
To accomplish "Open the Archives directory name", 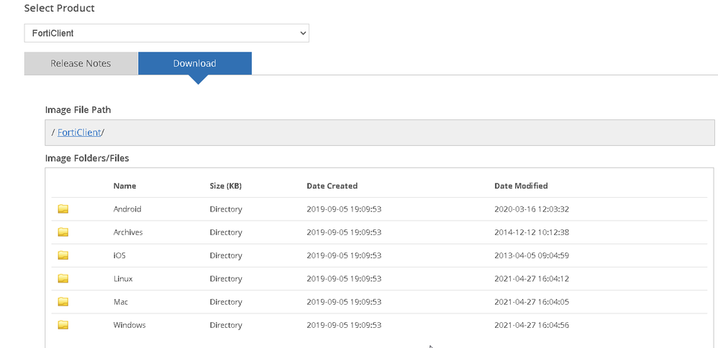I will coord(128,232).
